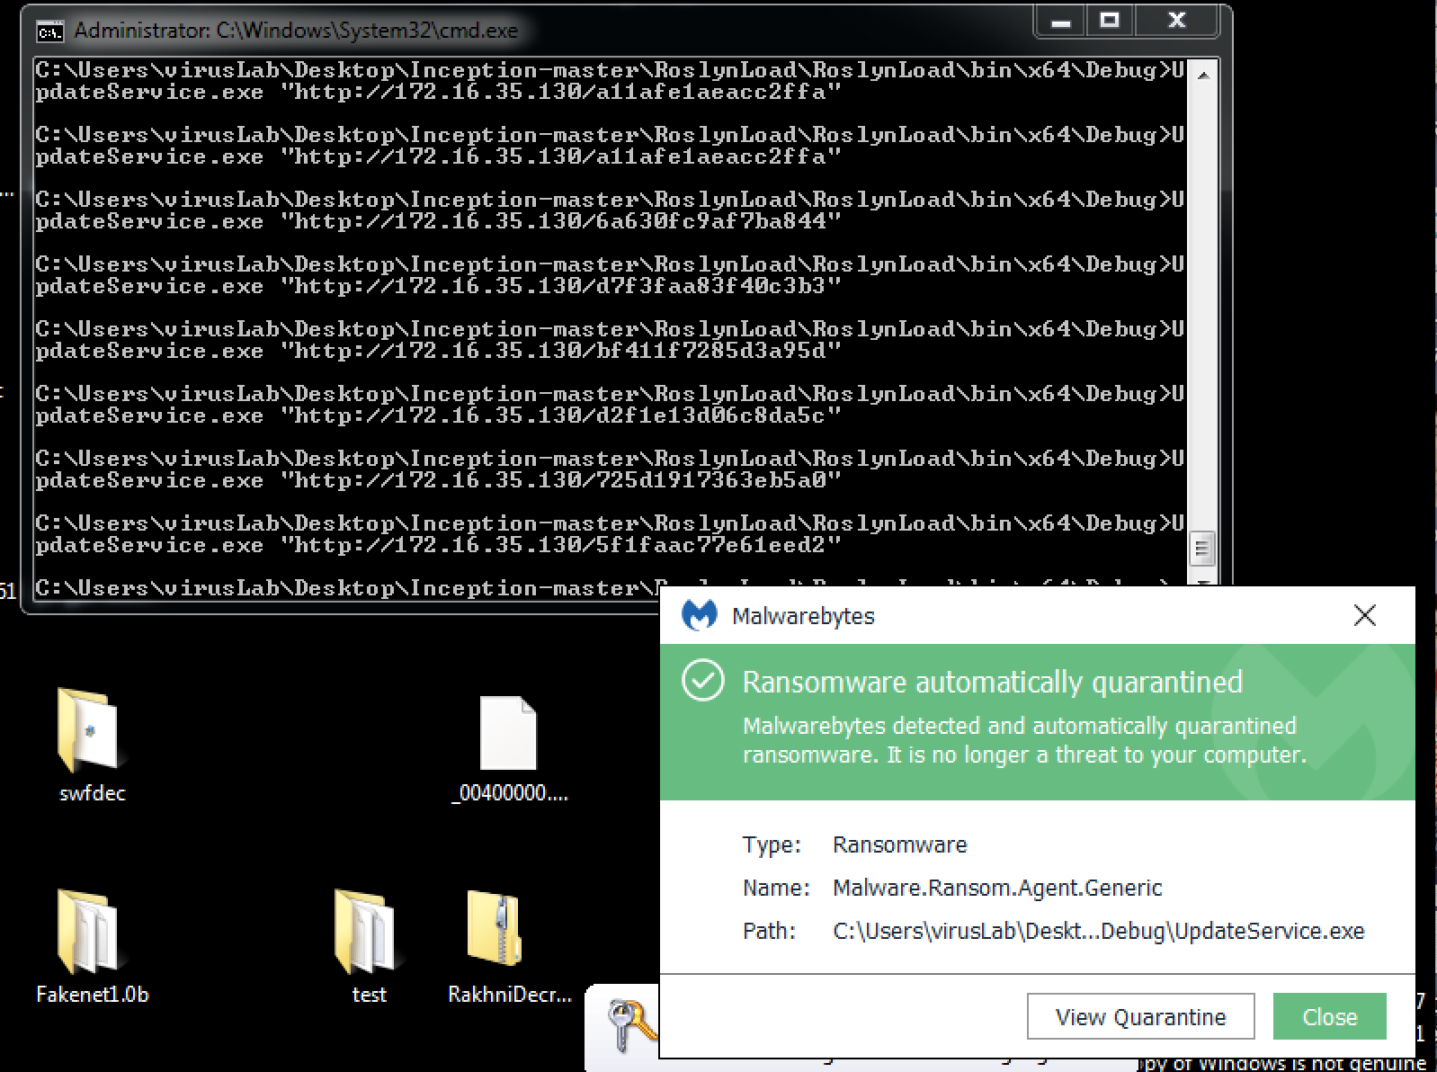
Task: Click the cmd scrollbar up arrow
Action: 1202,75
